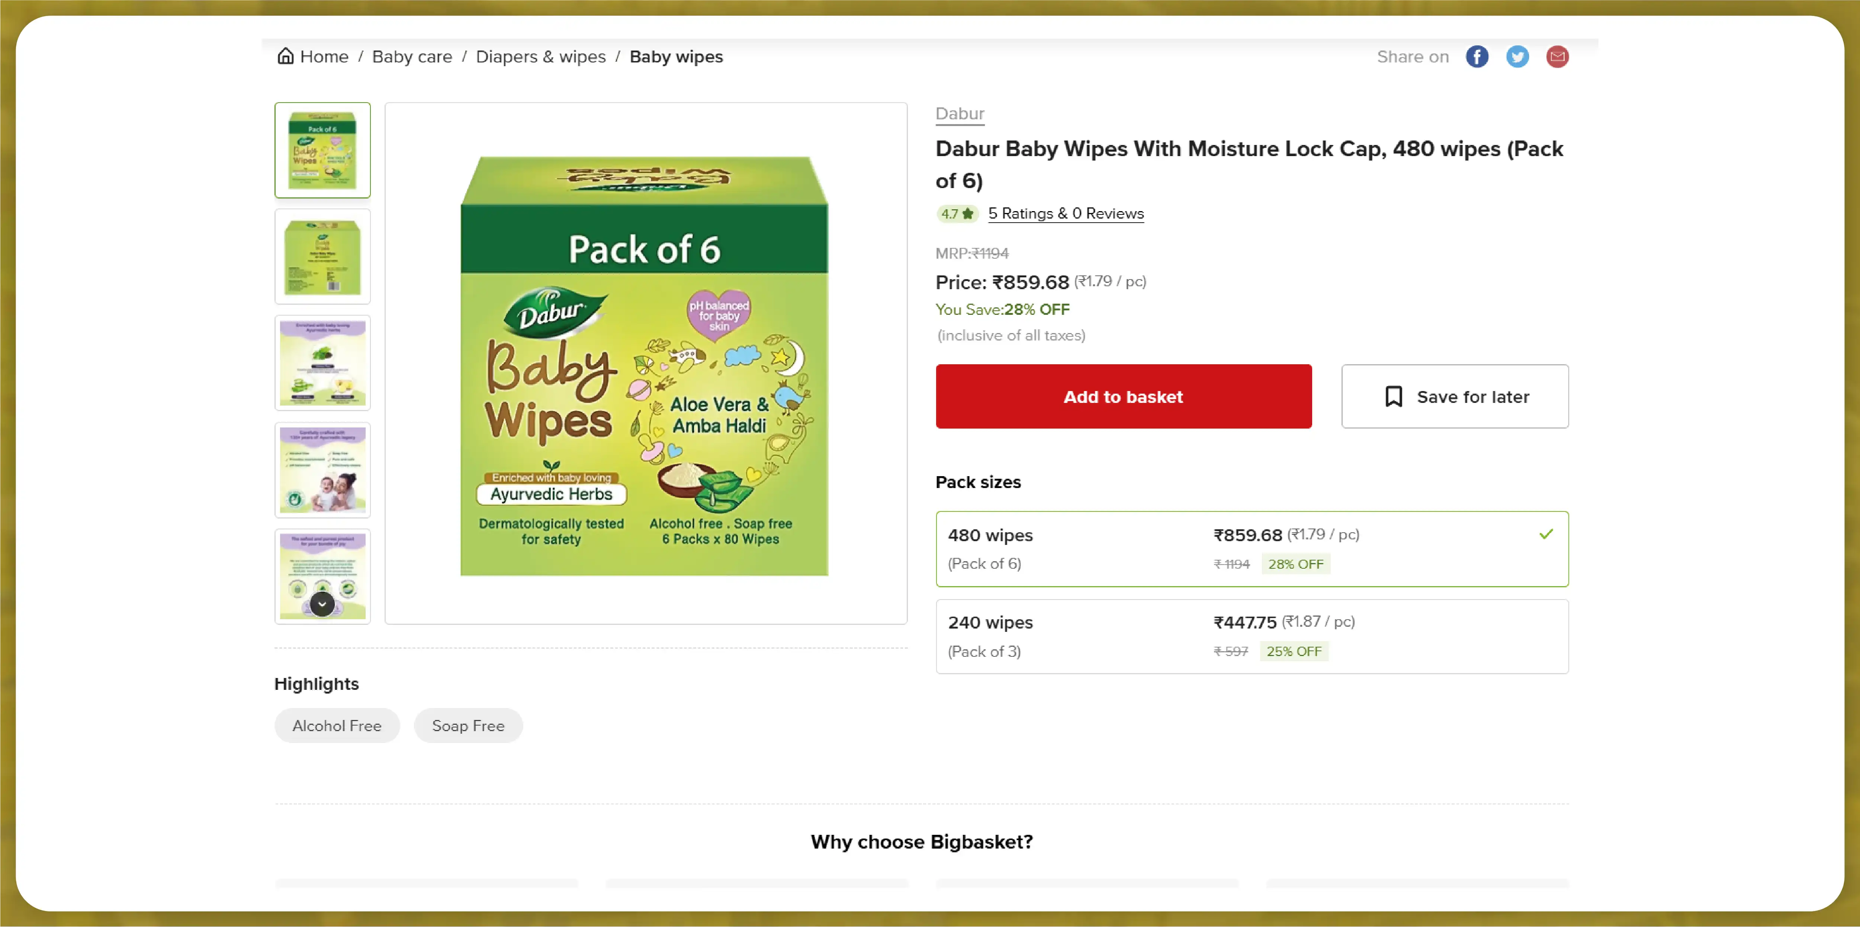Click the bookmark icon on Save for later
The width and height of the screenshot is (1860, 927).
coord(1394,397)
